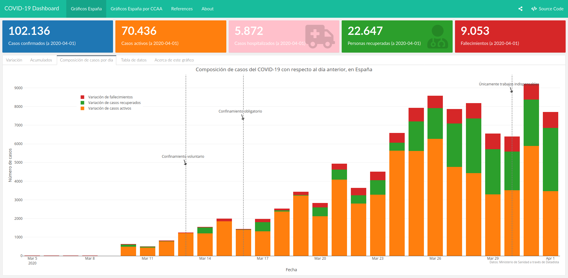Open the References nav item
568x278 pixels.
pyautogui.click(x=182, y=9)
